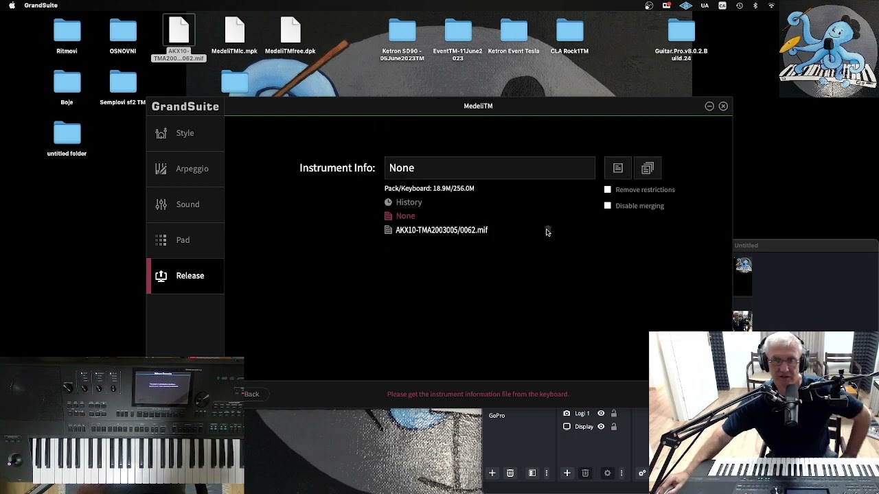
Task: Open the Arpeggio section
Action: (185, 169)
